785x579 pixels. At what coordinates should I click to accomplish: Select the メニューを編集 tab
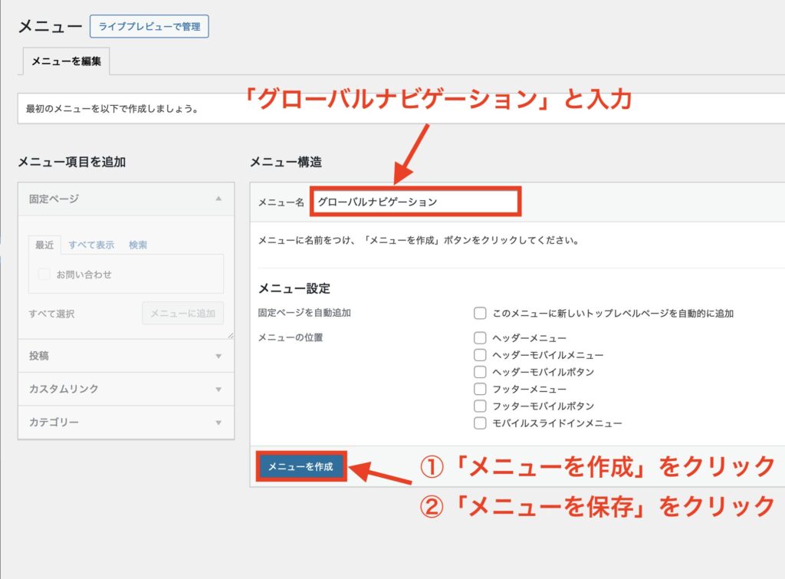pyautogui.click(x=66, y=61)
